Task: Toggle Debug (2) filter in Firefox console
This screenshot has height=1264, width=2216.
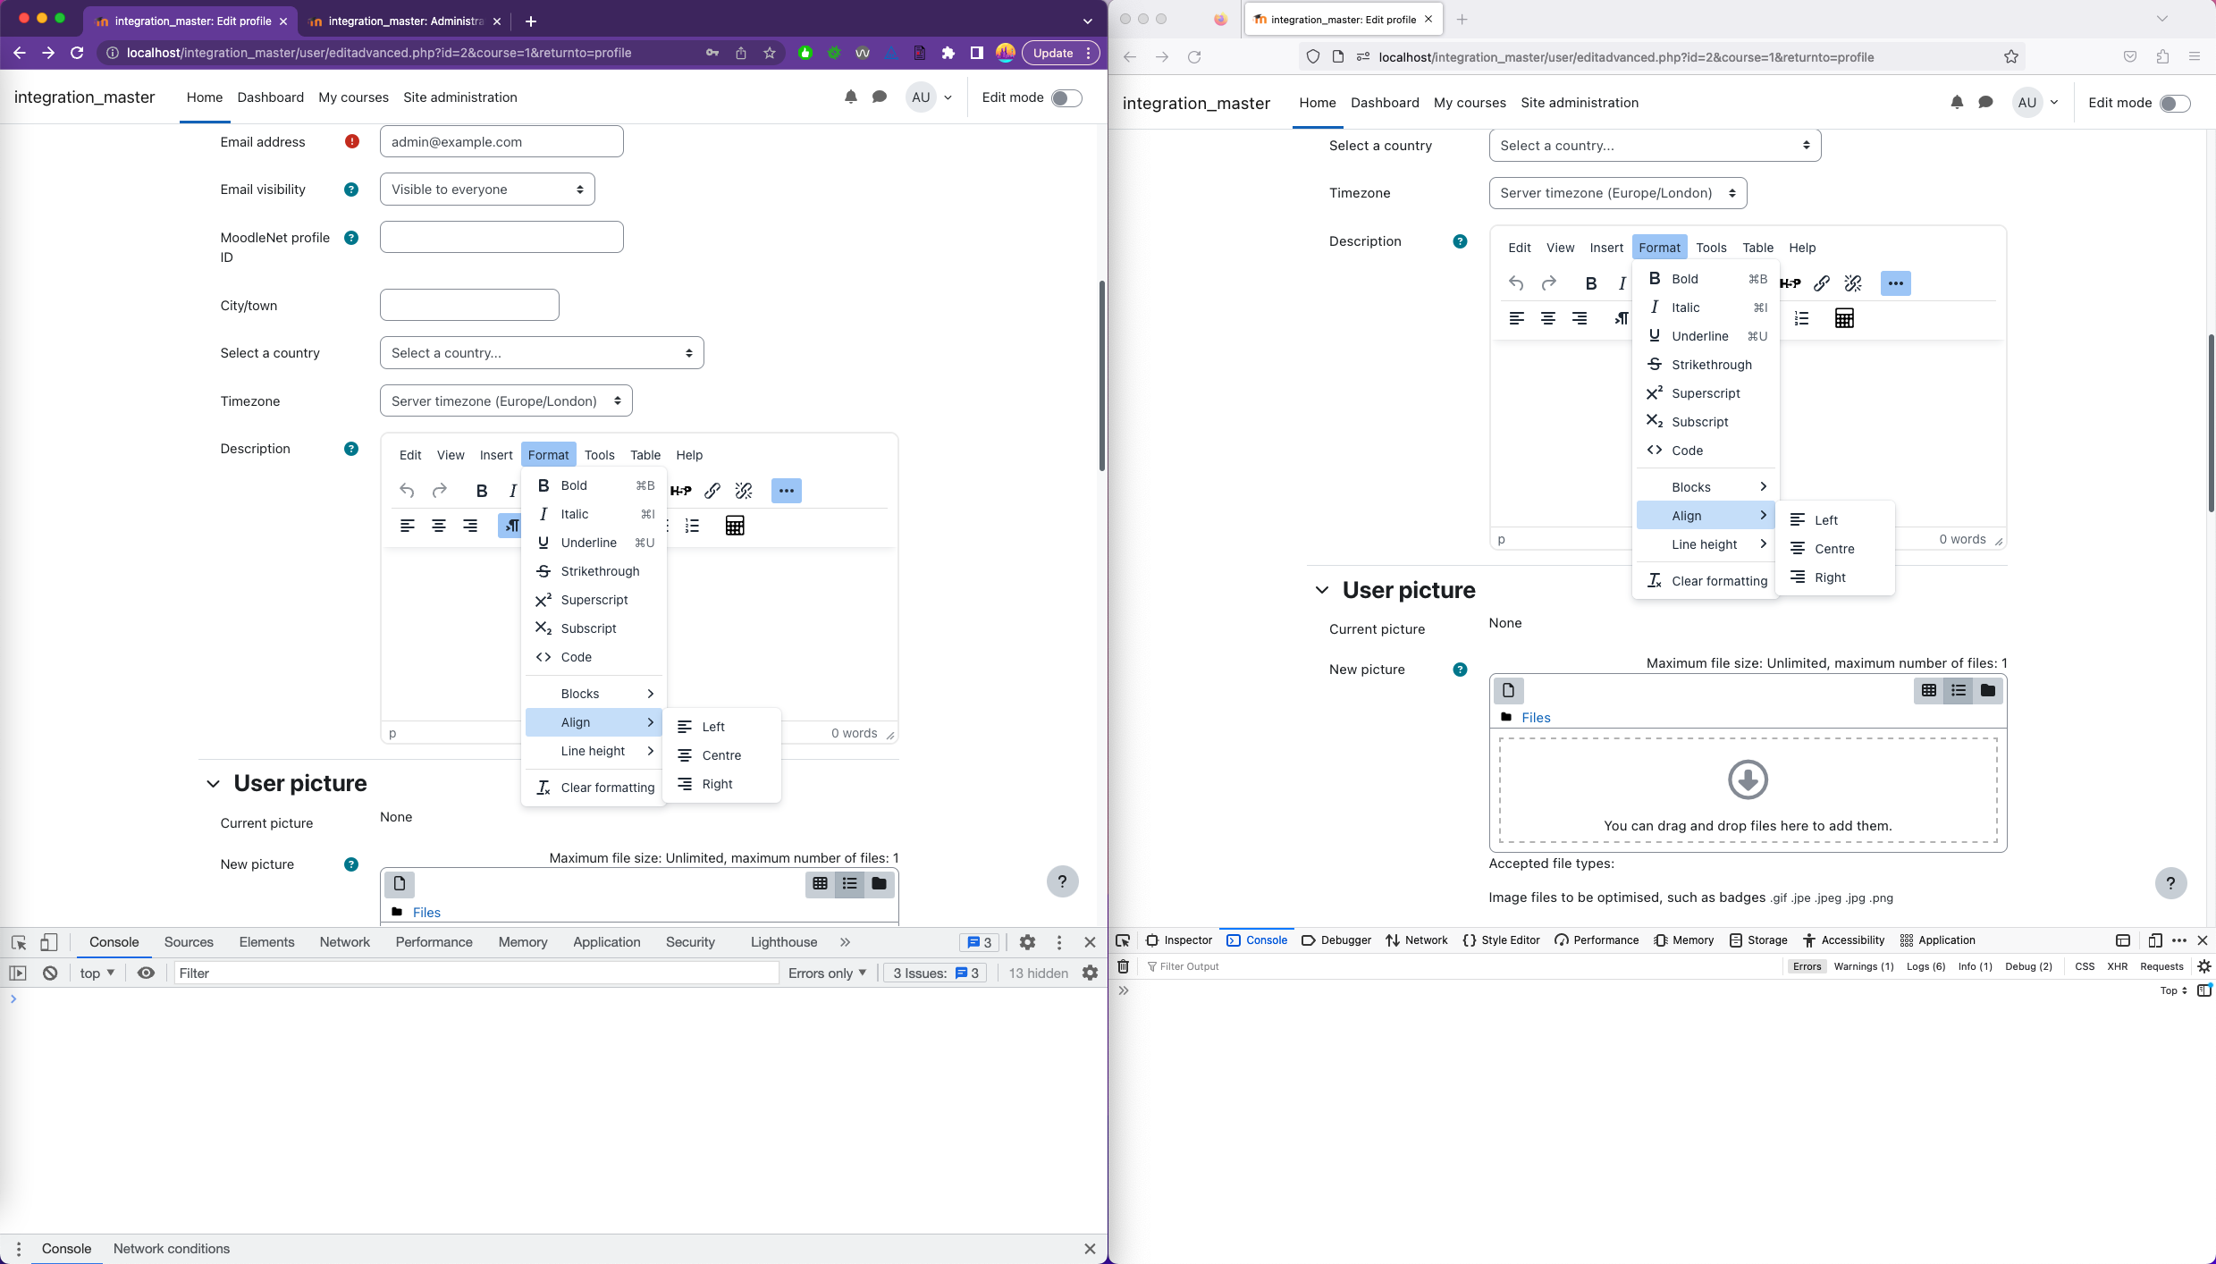Action: 2028,966
